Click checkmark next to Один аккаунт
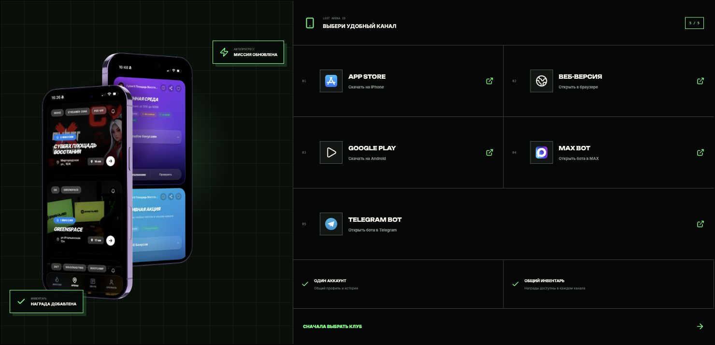The width and height of the screenshot is (715, 345). (305, 284)
